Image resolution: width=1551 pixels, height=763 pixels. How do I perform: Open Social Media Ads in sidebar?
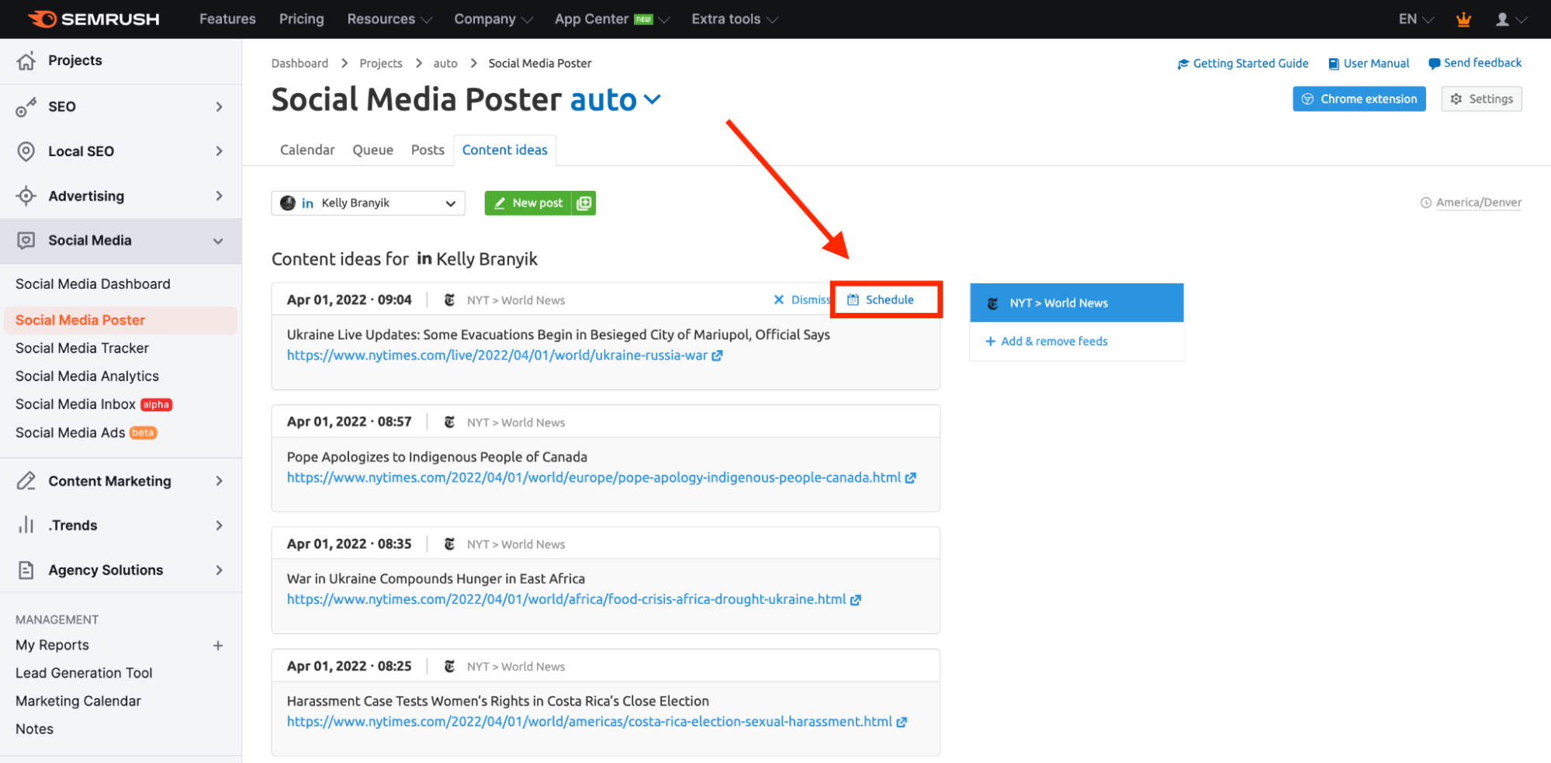(71, 433)
